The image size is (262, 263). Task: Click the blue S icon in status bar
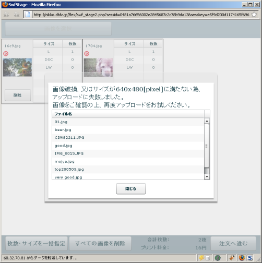coord(250,258)
